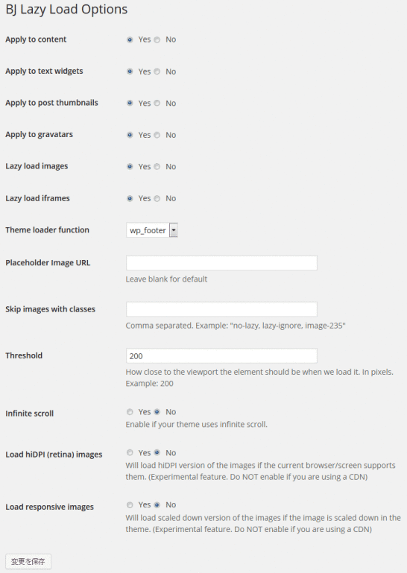
Task: Select Yes for Apply to content
Action: (x=130, y=39)
